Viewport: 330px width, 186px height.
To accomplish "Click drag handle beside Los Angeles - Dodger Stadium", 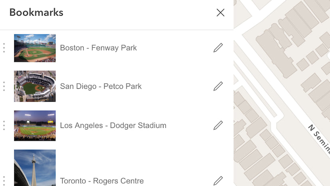I will click(x=4, y=126).
